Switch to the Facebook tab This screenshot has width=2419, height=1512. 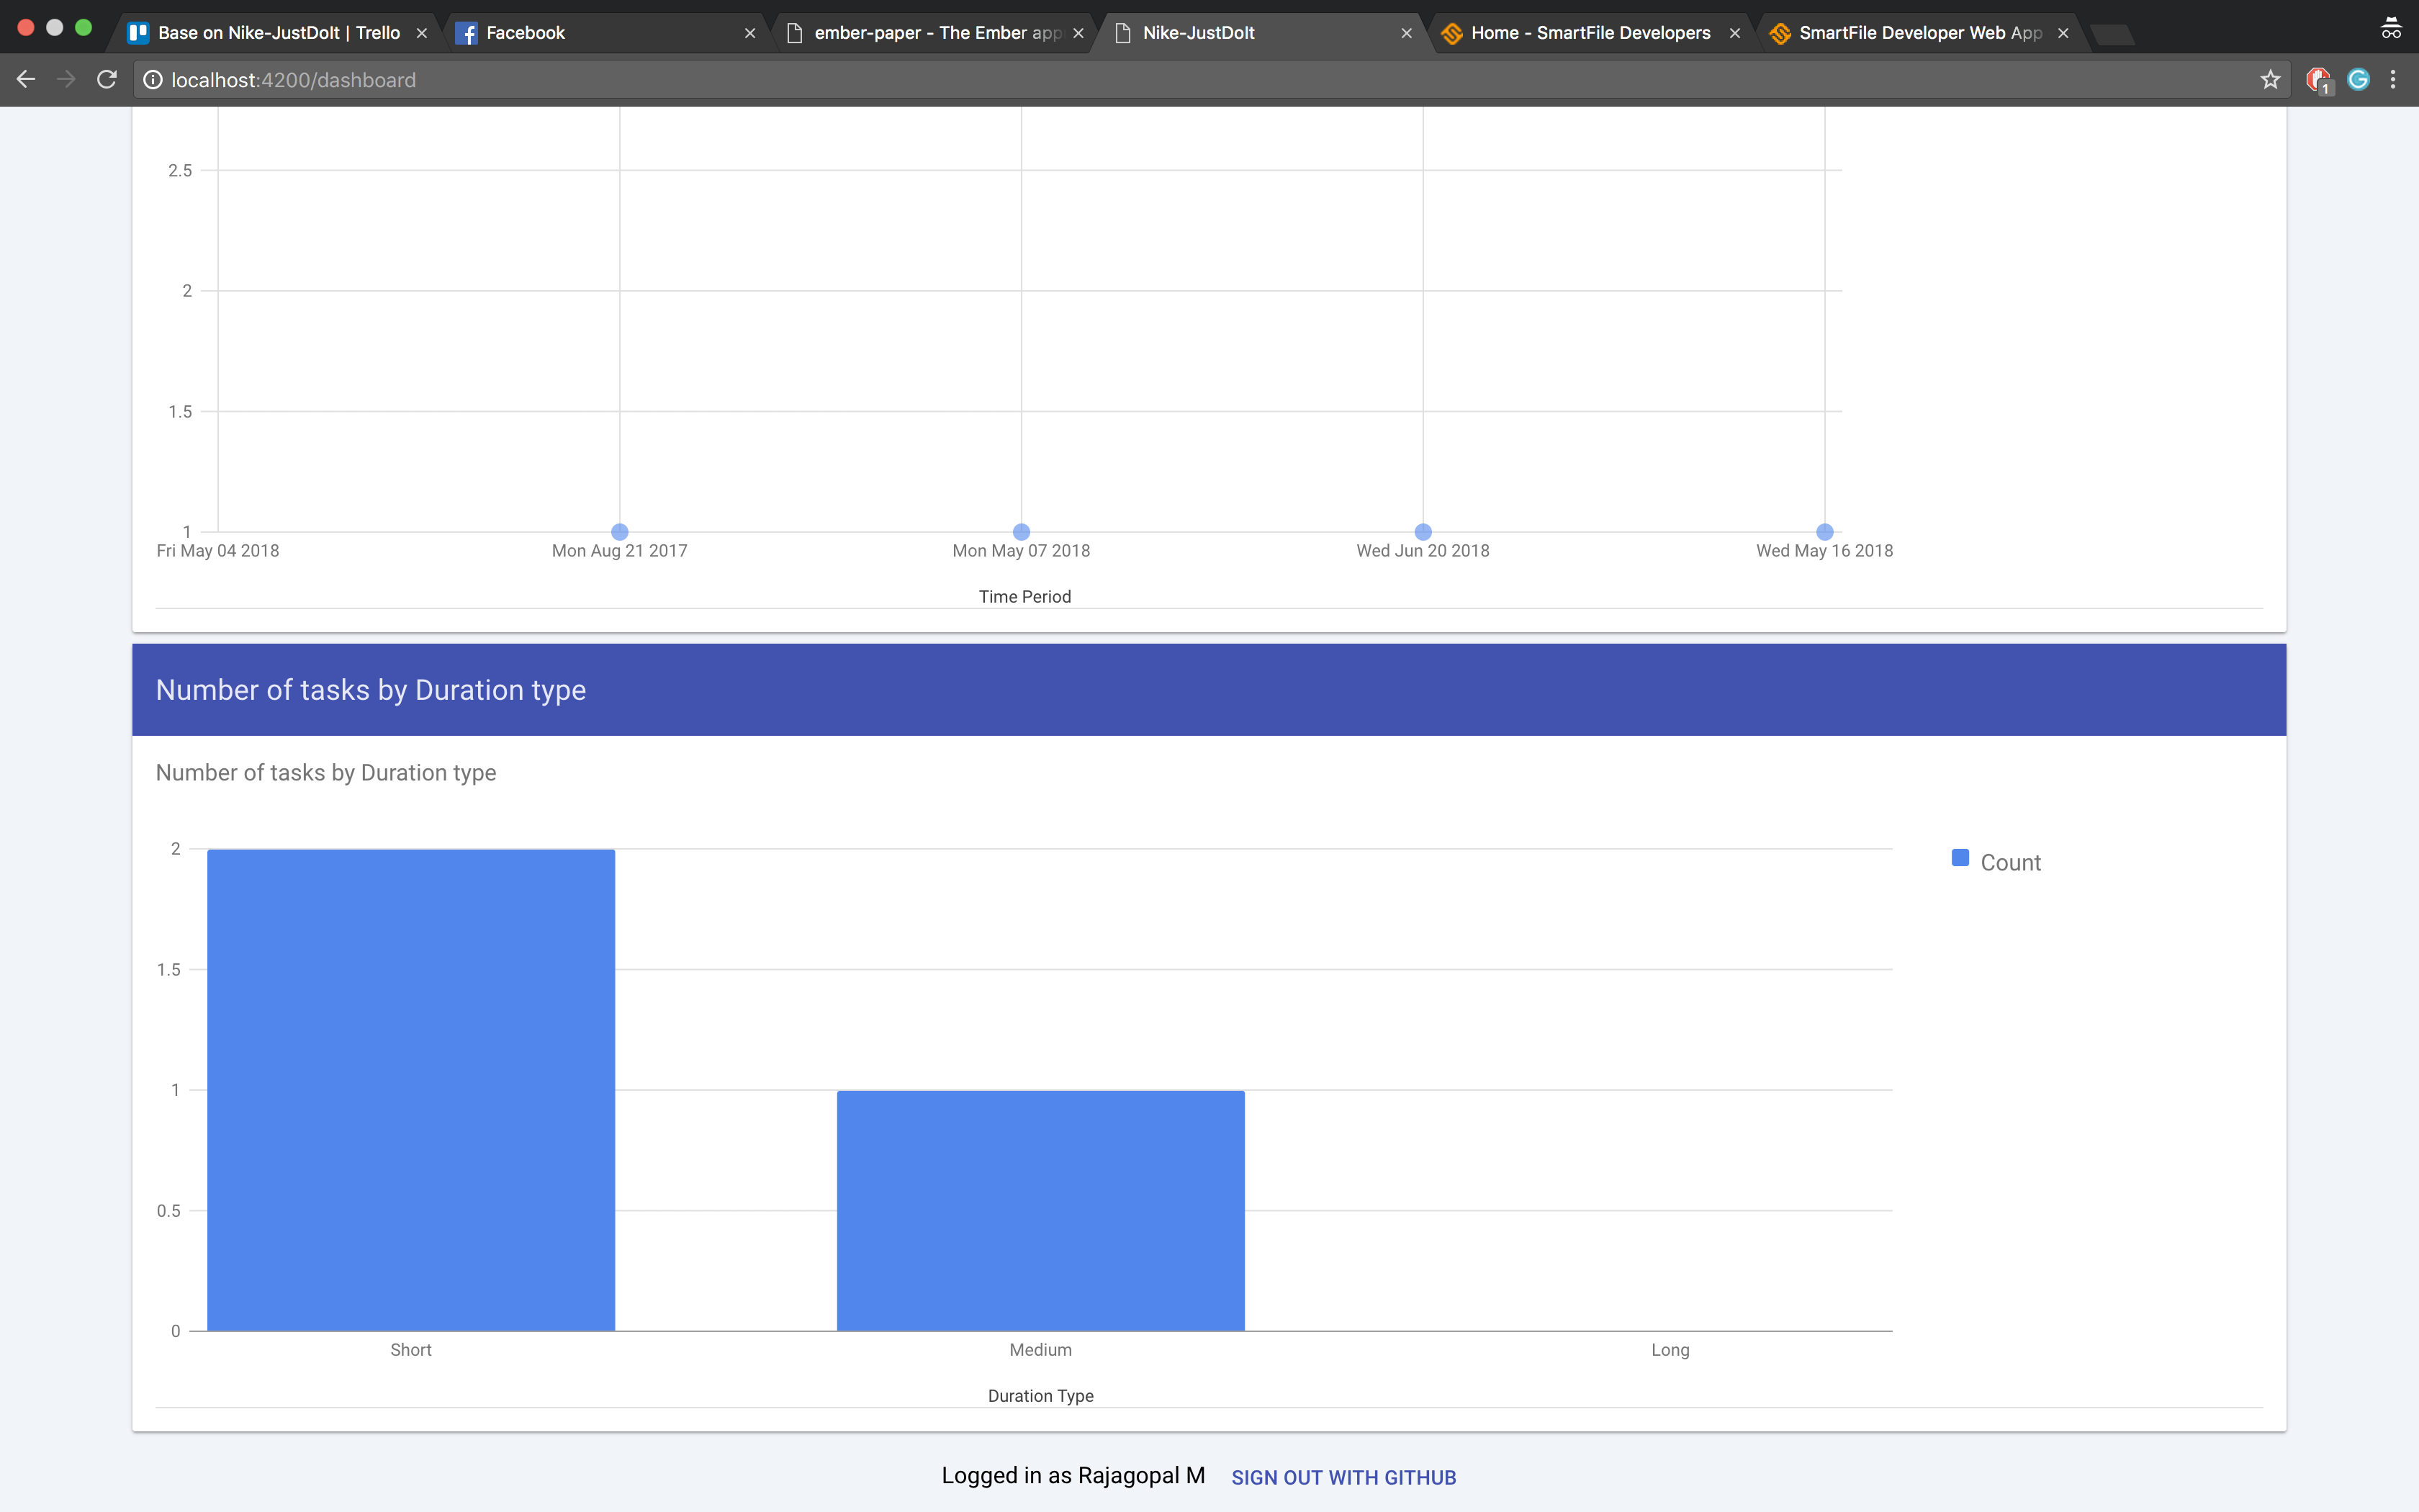pyautogui.click(x=525, y=33)
